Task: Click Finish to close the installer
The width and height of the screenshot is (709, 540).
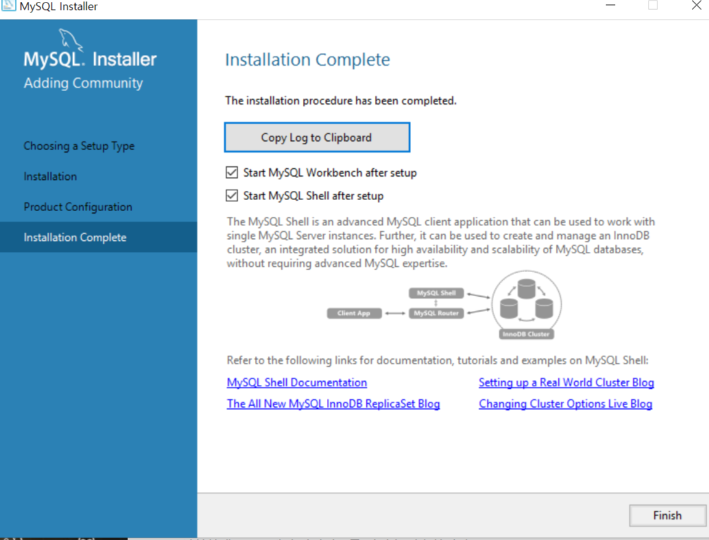Action: [x=667, y=515]
